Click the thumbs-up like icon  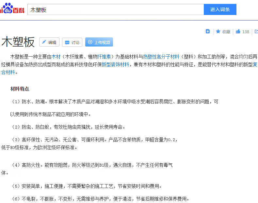pos(238,31)
